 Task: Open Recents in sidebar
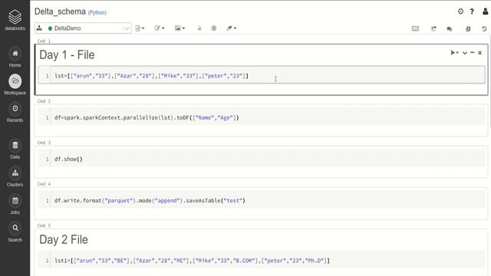click(15, 113)
